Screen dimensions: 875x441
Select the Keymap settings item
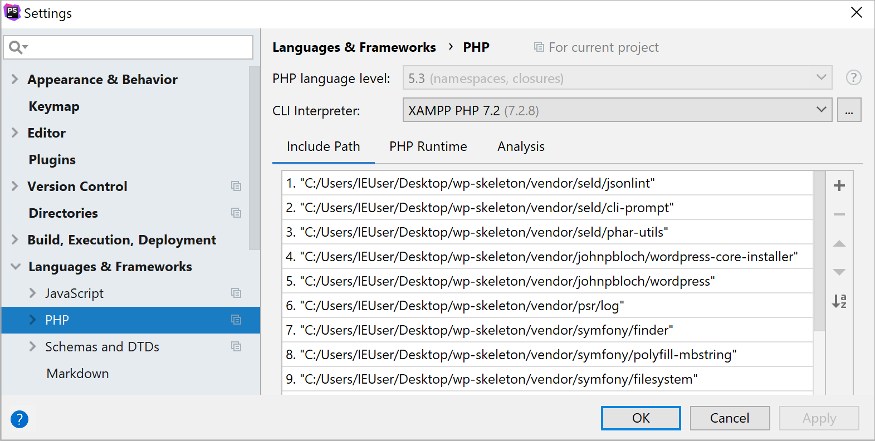[x=54, y=106]
